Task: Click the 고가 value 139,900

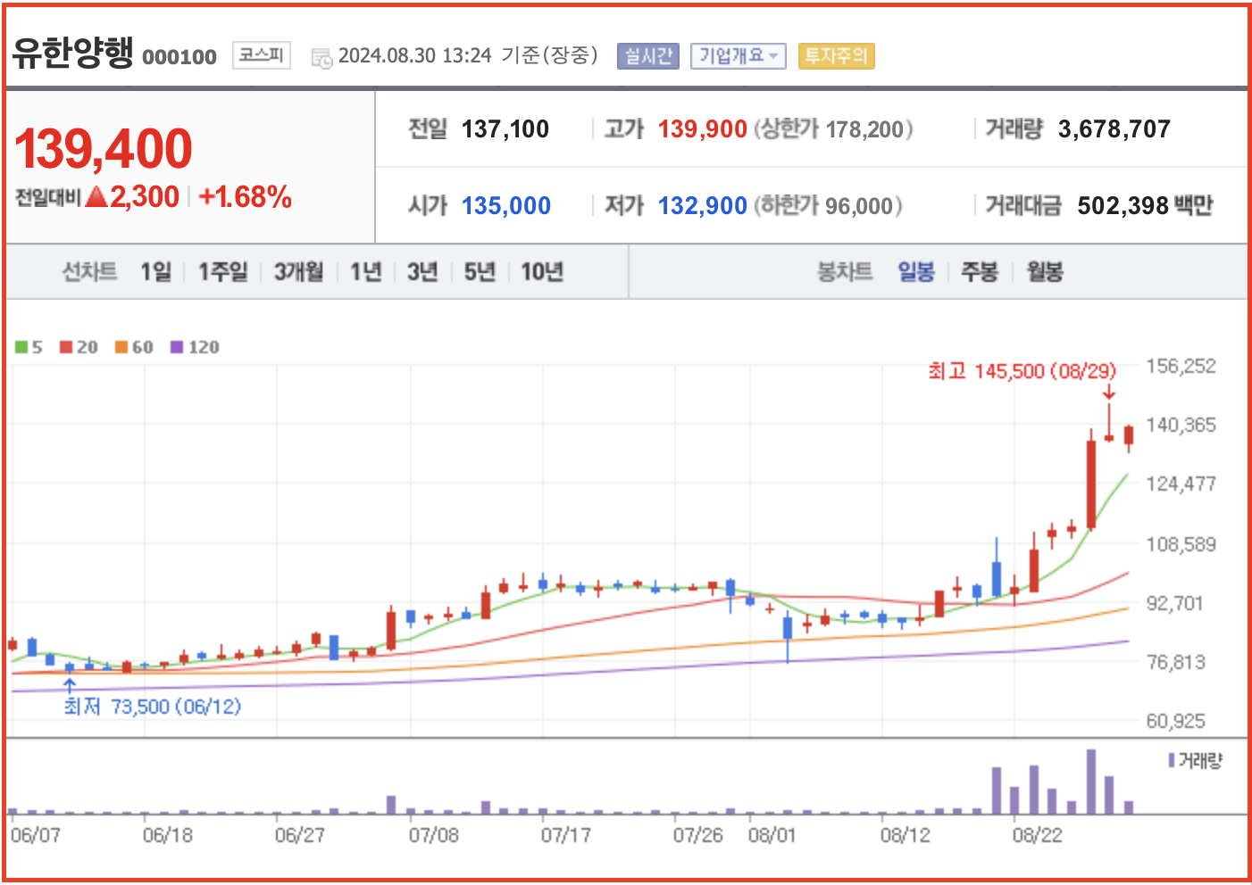Action: [702, 129]
